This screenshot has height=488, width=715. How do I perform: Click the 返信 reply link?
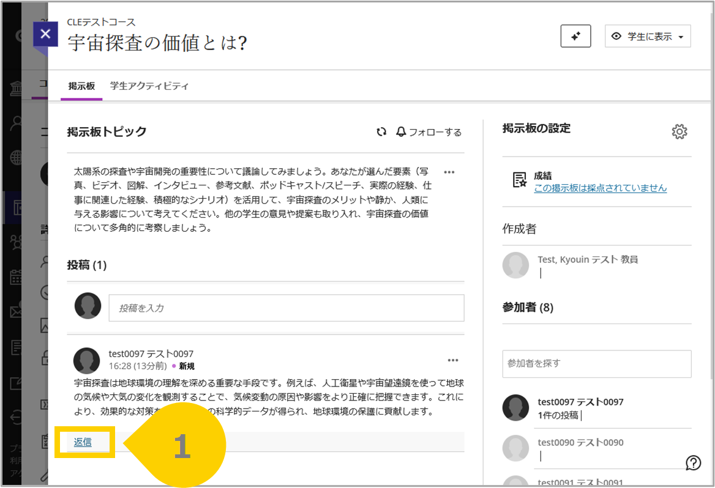(x=83, y=442)
